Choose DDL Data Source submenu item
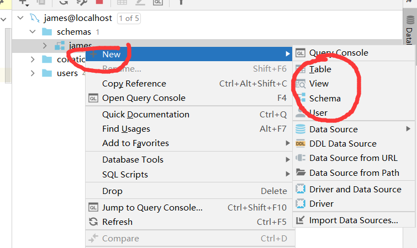The width and height of the screenshot is (417, 248). click(353, 143)
